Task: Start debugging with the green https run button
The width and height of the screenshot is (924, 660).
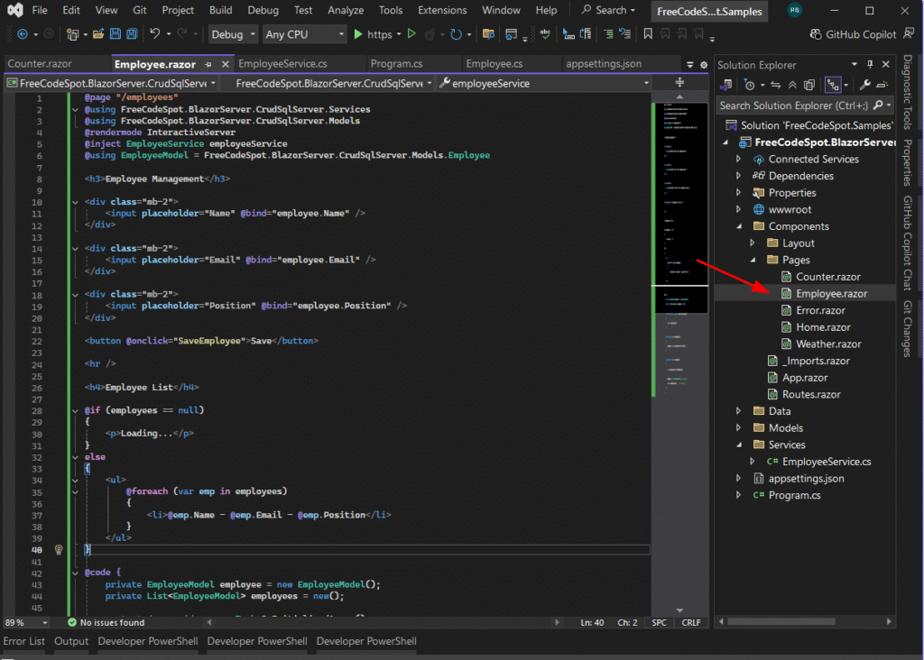Action: (x=359, y=34)
